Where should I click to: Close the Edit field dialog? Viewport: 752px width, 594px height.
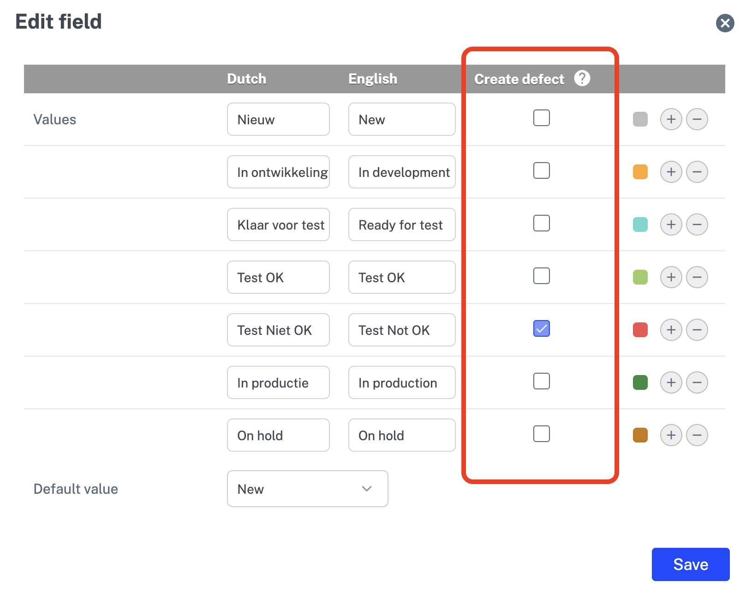pos(725,23)
